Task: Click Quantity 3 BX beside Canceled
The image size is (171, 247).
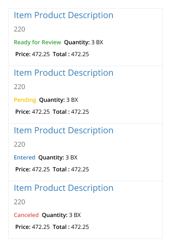Action: (61, 215)
